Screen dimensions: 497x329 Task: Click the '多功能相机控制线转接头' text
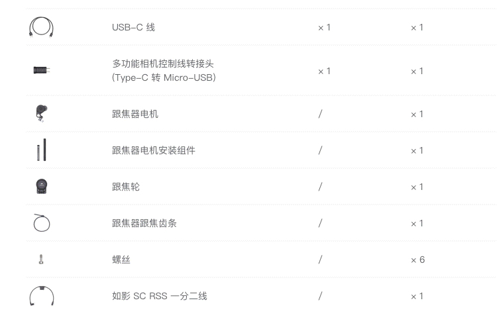(x=163, y=64)
